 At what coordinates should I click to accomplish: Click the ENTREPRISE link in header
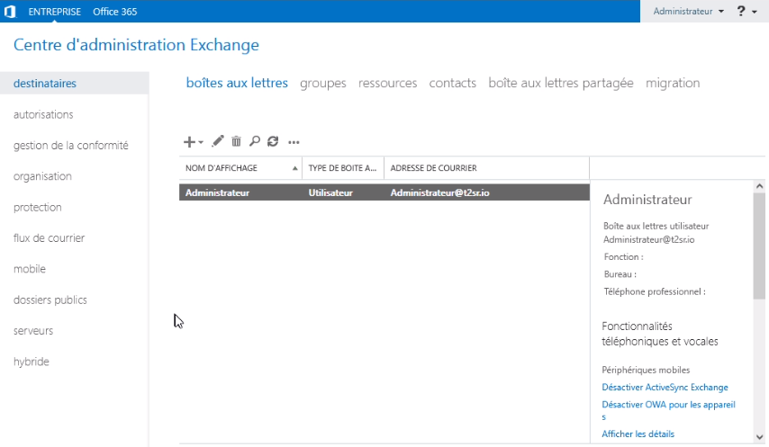pos(54,12)
